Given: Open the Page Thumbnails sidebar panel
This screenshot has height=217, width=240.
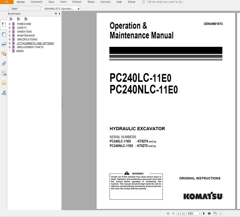Looking at the screenshot, I should tap(4, 34).
